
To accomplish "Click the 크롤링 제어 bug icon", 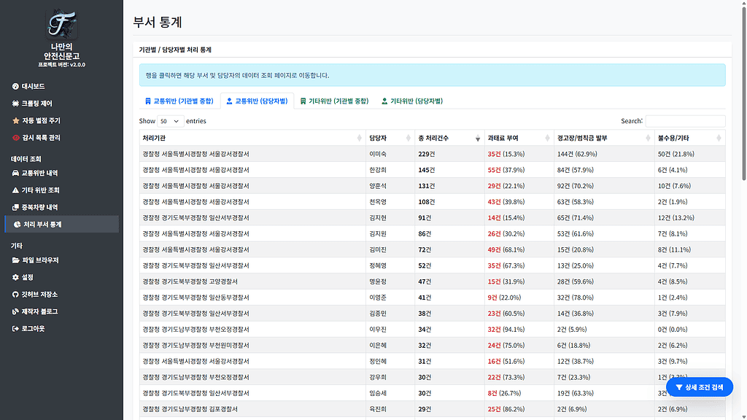I will (15, 104).
